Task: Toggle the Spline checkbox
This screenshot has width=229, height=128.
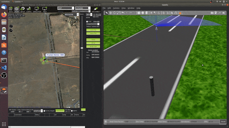Action: 72,111
